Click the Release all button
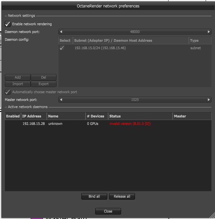215x219 pixels. pos(122,196)
